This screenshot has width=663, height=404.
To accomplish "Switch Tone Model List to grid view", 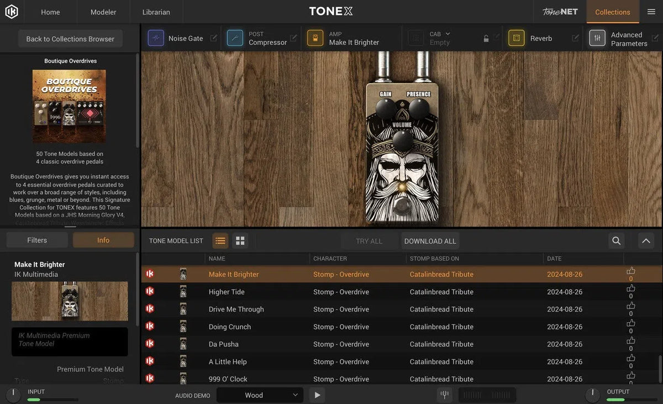I will 240,240.
